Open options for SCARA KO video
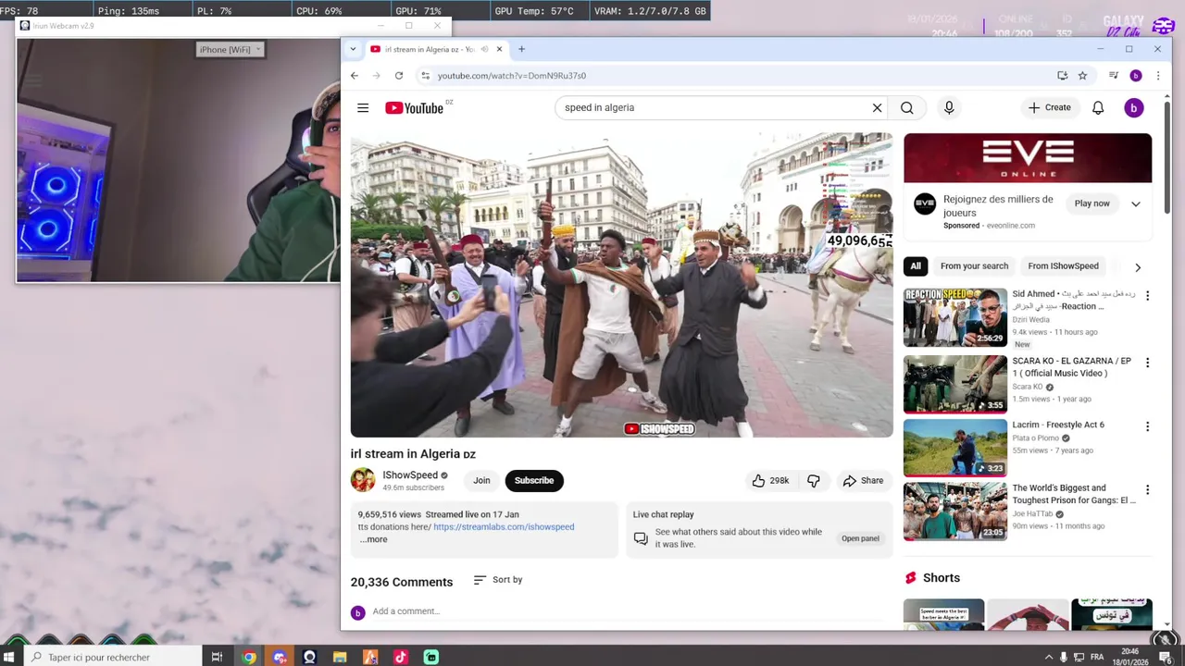The height and width of the screenshot is (666, 1185). click(x=1147, y=363)
